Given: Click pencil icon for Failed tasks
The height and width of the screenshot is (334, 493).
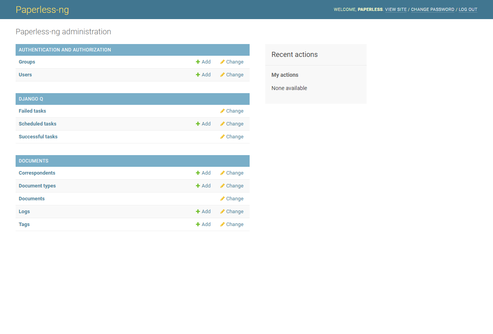Looking at the screenshot, I should (x=222, y=111).
